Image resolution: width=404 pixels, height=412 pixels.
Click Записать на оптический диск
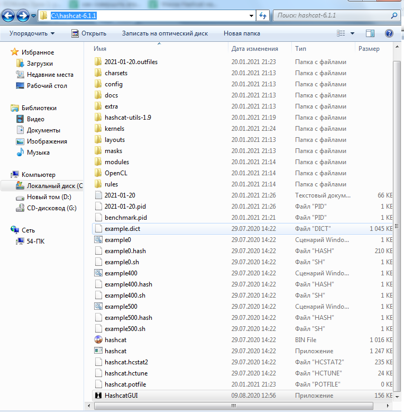tap(165, 33)
